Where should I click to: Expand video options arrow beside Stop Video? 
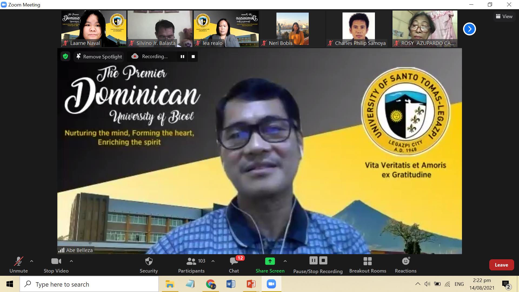[x=71, y=261]
